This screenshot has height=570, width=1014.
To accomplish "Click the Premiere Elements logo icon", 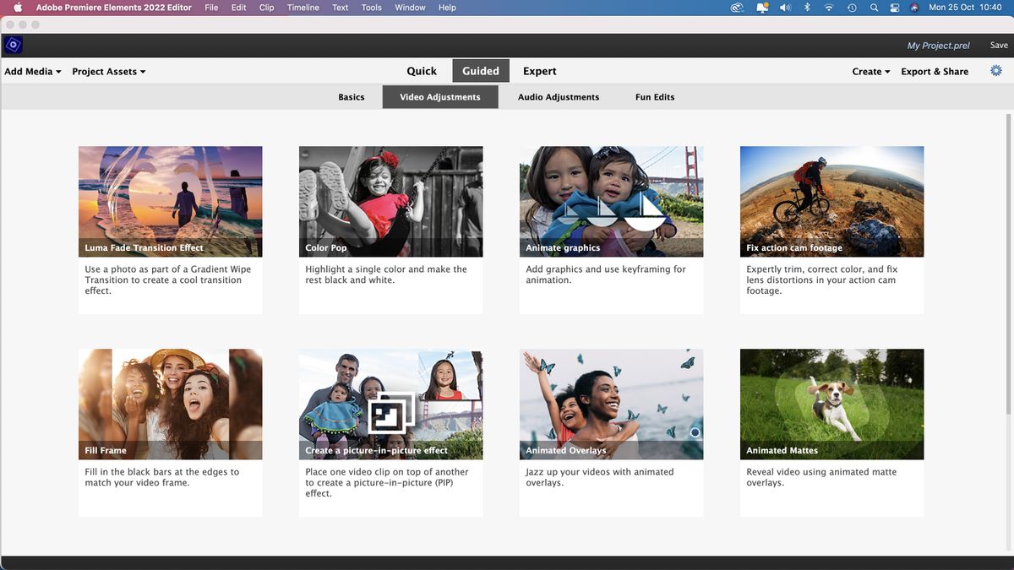I will pyautogui.click(x=12, y=45).
